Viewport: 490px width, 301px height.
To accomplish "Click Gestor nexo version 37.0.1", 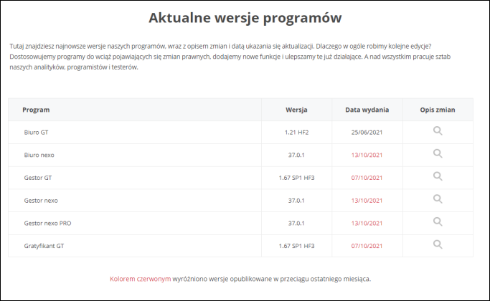I will (296, 201).
